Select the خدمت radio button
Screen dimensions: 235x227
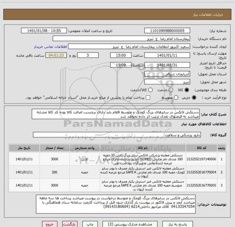pos(171,90)
